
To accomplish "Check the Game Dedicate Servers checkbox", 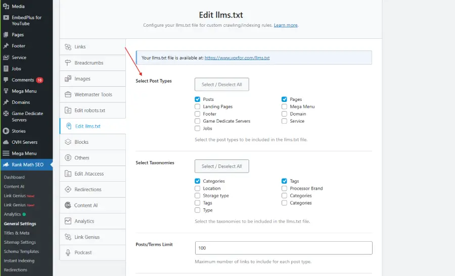I will 198,121.
